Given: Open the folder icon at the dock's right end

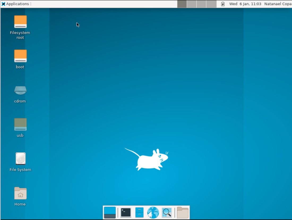Looking at the screenshot, I should 182,212.
